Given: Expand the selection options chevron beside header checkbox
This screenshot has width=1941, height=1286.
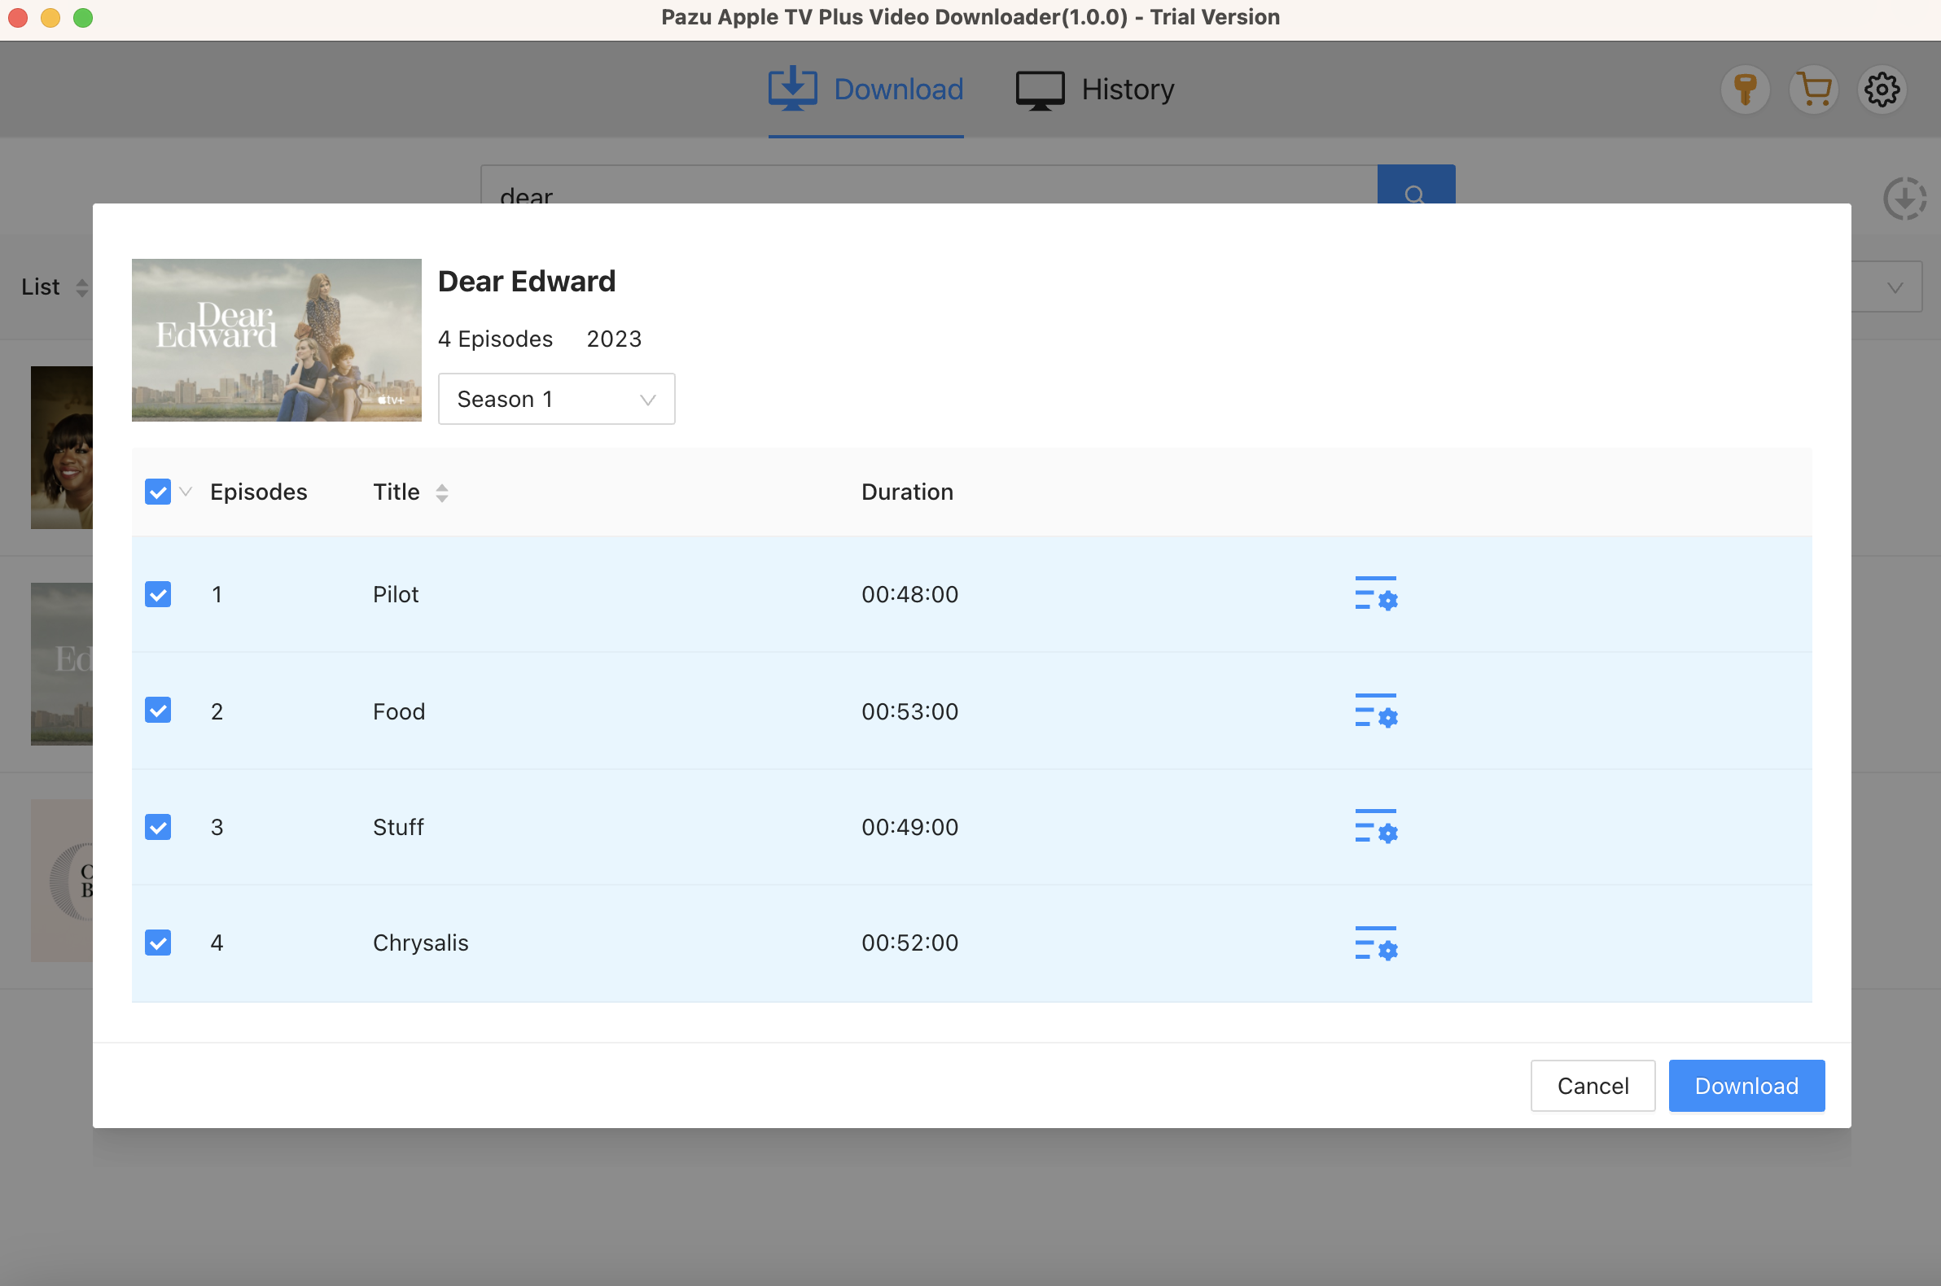Looking at the screenshot, I should (186, 492).
